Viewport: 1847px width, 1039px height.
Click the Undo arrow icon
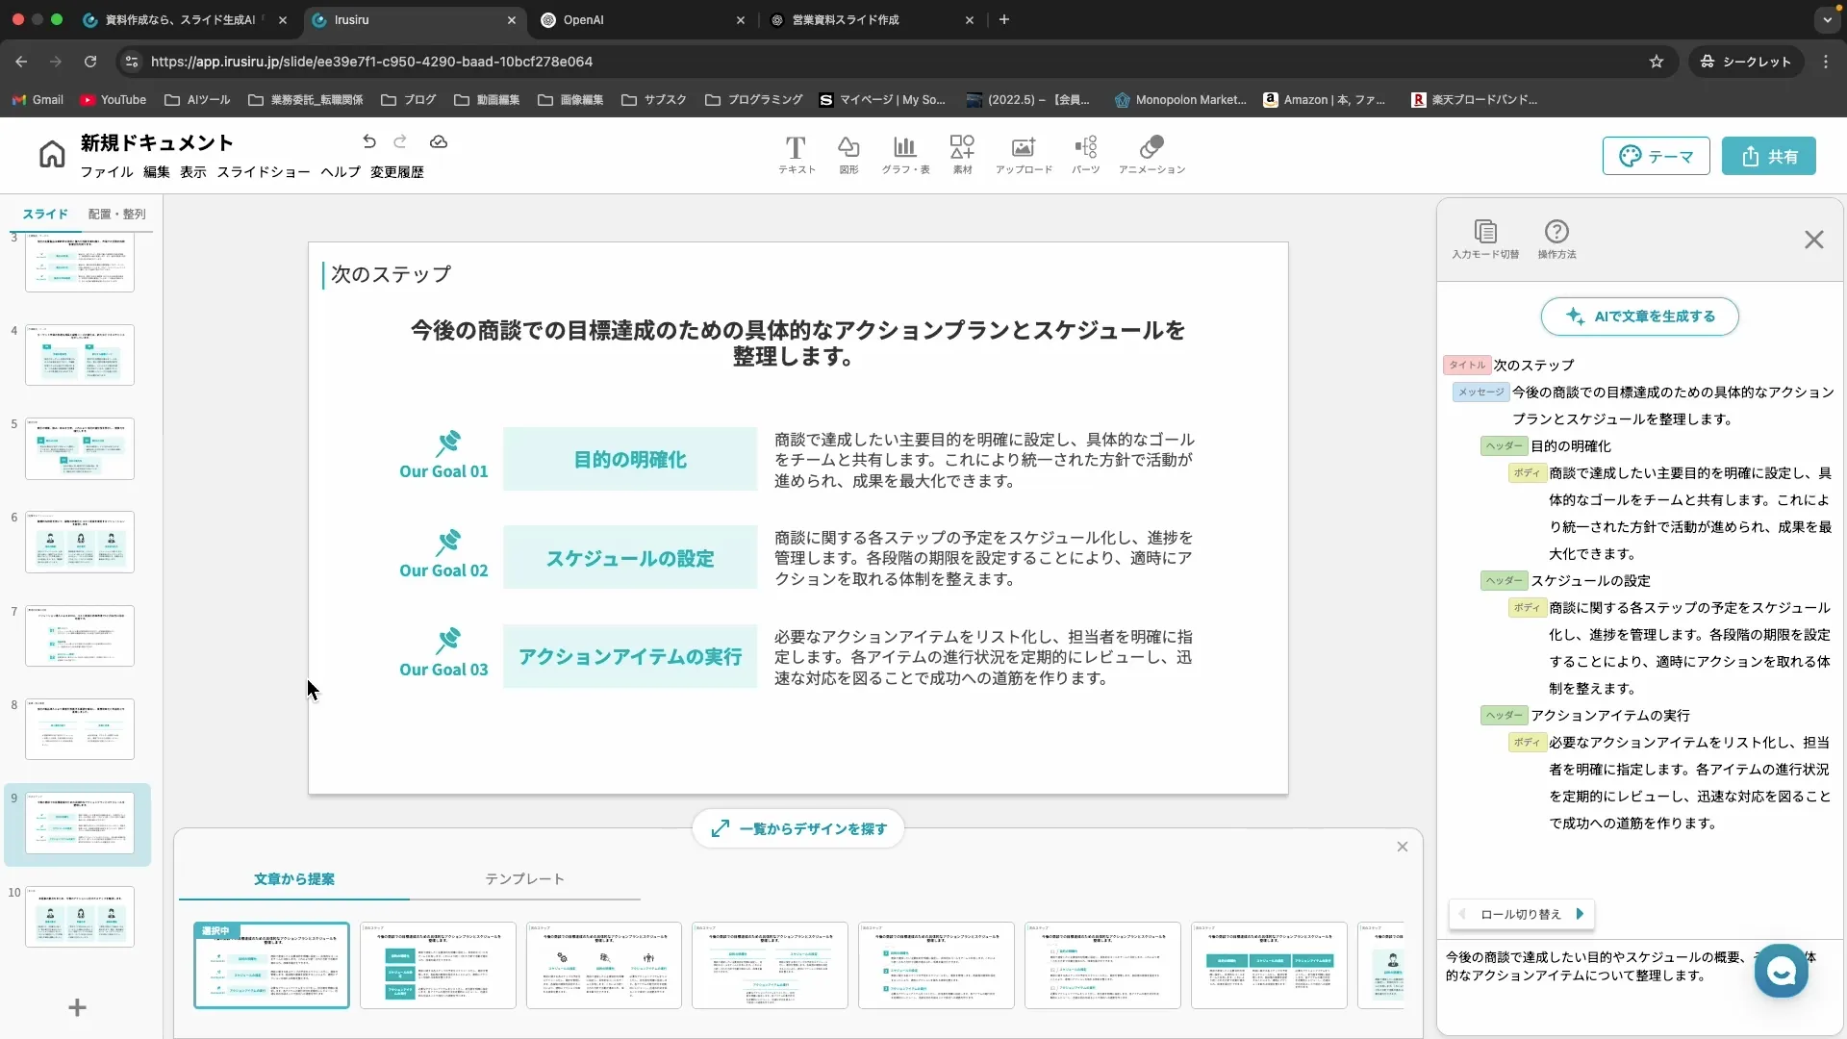coord(369,141)
